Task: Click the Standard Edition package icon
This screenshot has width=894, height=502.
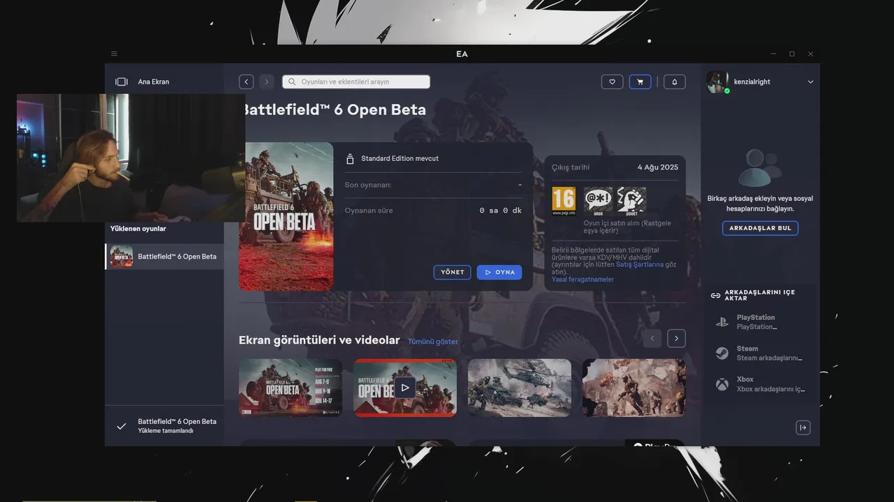Action: (x=350, y=159)
